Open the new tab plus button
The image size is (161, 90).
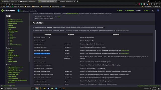click(77, 1)
